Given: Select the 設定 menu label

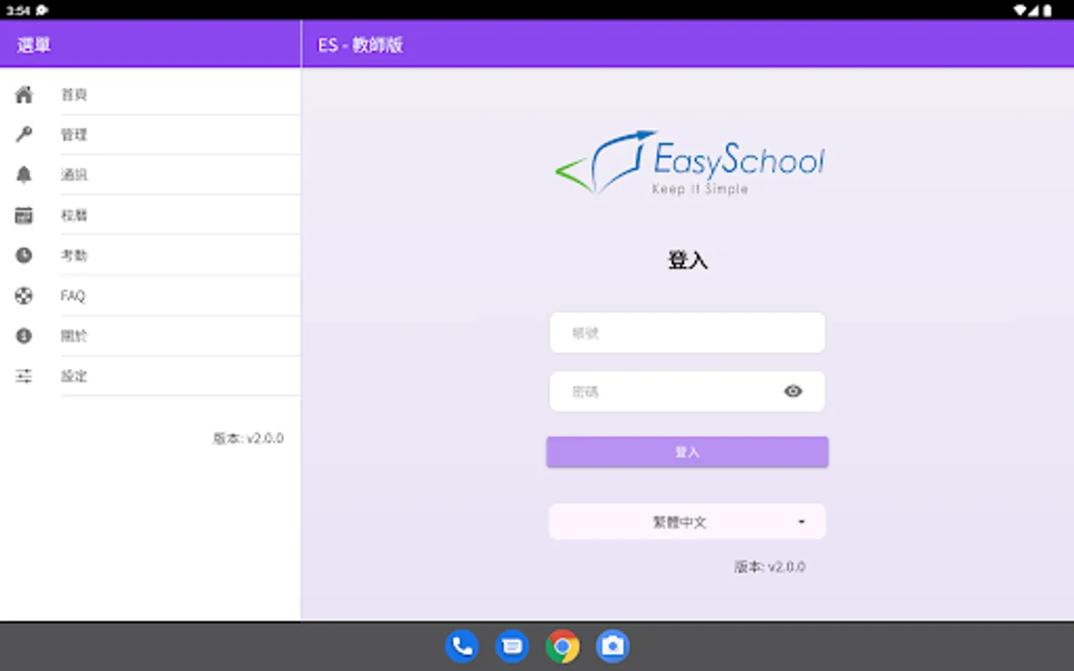Looking at the screenshot, I should point(74,377).
